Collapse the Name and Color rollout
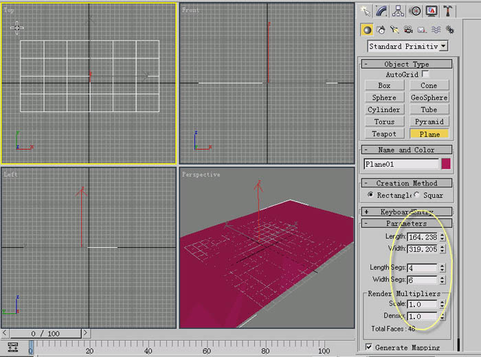Image resolution: width=481 pixels, height=357 pixels. [406, 150]
